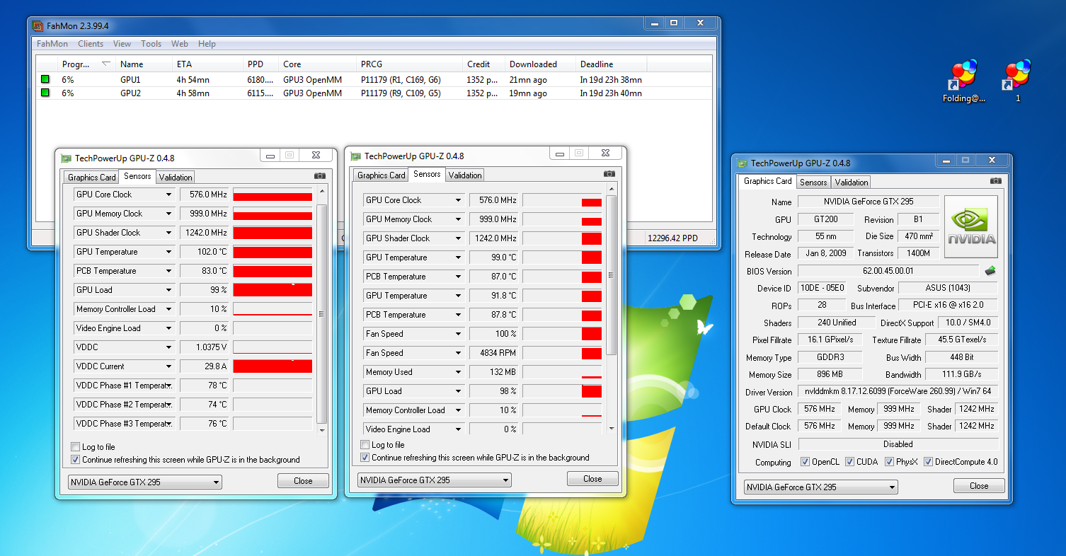The image size is (1066, 556).
Task: Uncheck Continue refreshing in GPU-Z window with Fan Speed sensors
Action: [365, 458]
